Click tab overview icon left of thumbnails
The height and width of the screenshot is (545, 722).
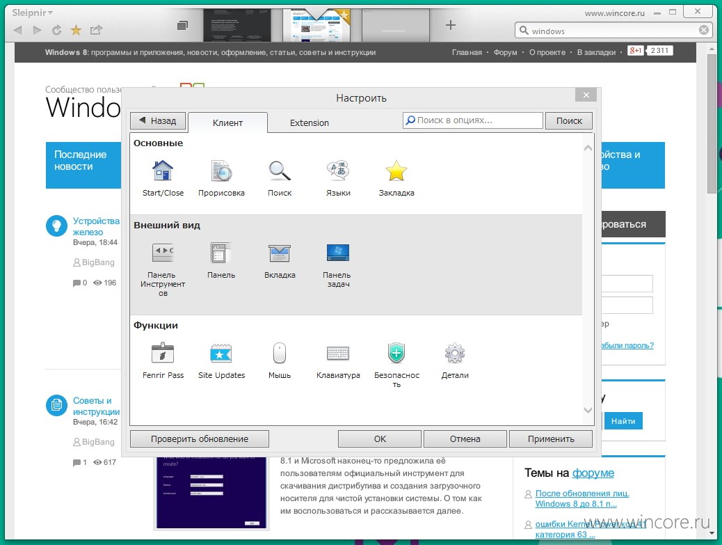tap(182, 25)
